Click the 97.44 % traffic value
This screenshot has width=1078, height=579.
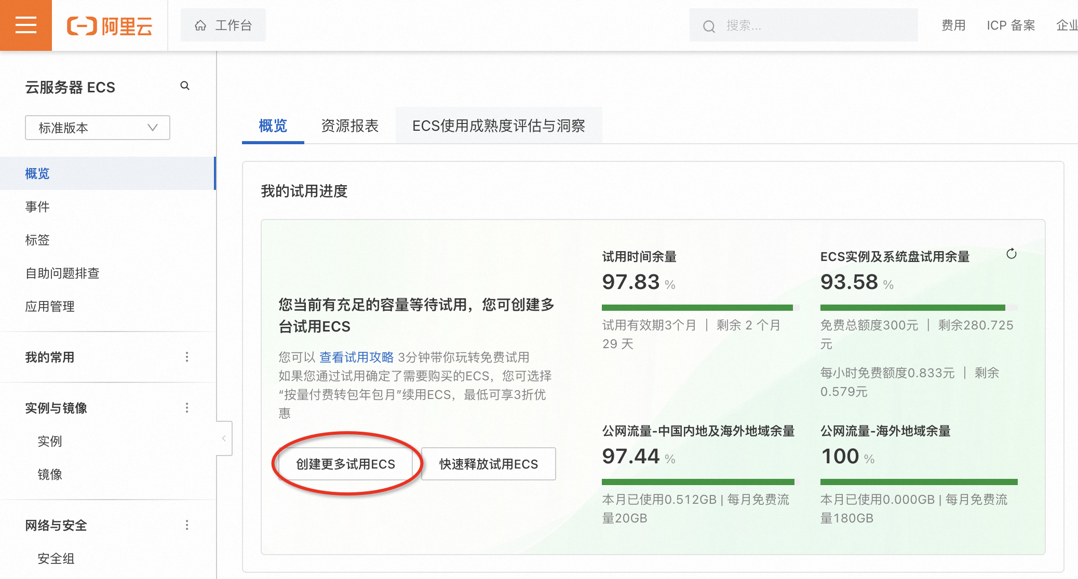pyautogui.click(x=639, y=457)
